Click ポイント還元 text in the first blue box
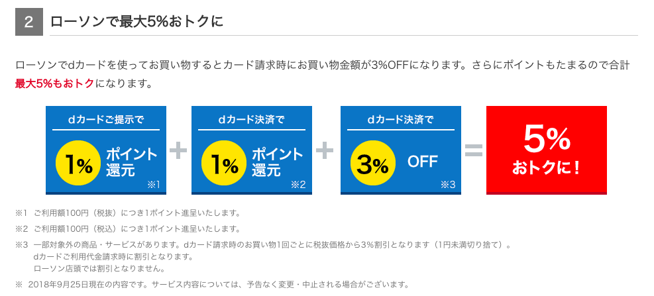Viewport: 654px width, 296px height. coord(131,162)
